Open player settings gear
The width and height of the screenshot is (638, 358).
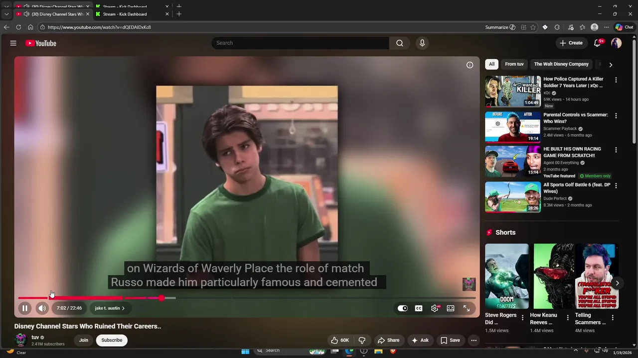pyautogui.click(x=435, y=308)
